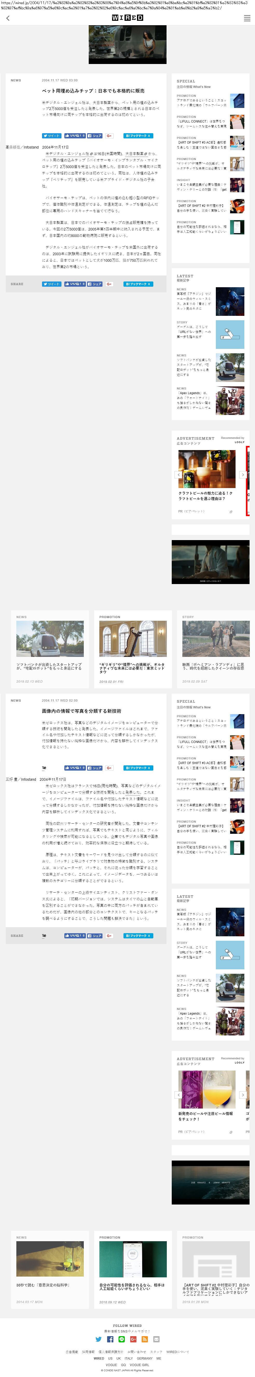This screenshot has width=255, height=1377.
Task: Open STORY Google URL item in first Latest list
Action: point(211,334)
